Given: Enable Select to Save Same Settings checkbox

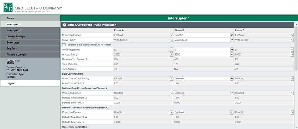Looking at the screenshot, I should click(x=64, y=45).
